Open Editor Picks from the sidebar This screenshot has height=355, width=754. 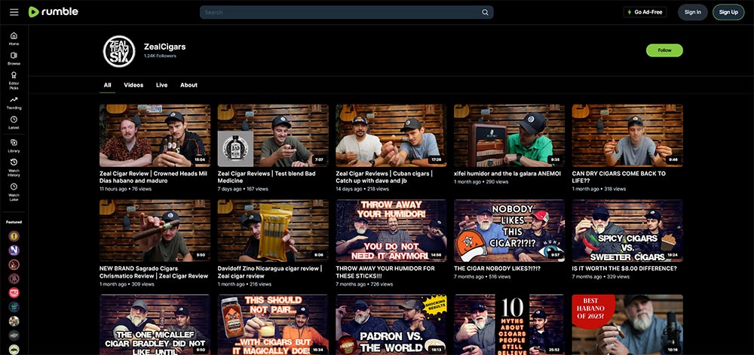pos(14,80)
